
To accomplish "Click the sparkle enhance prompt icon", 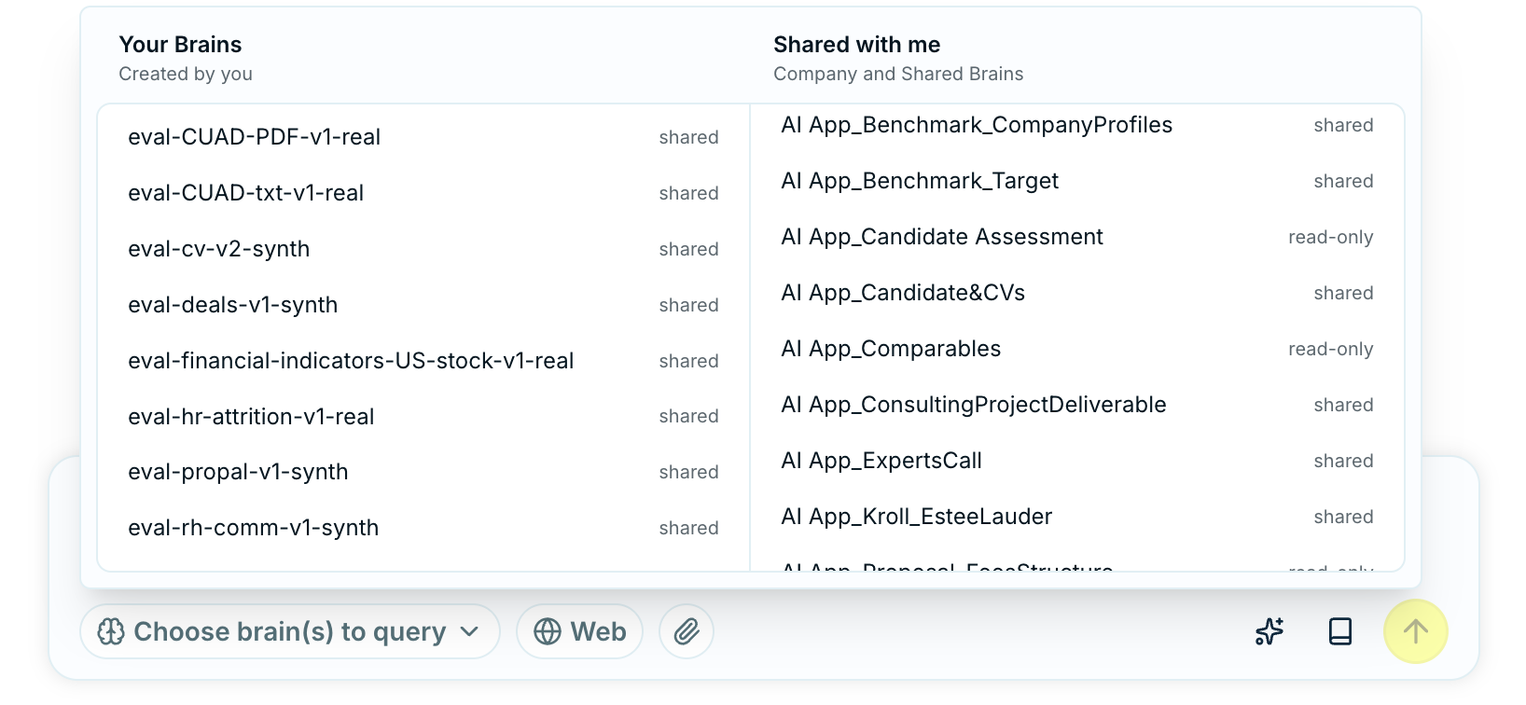I will point(1269,631).
